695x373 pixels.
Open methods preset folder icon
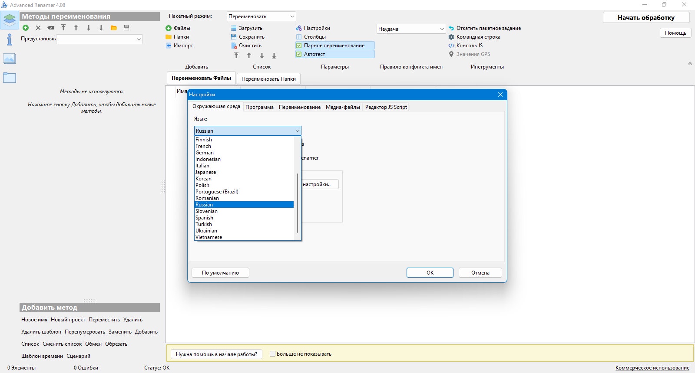(114, 28)
